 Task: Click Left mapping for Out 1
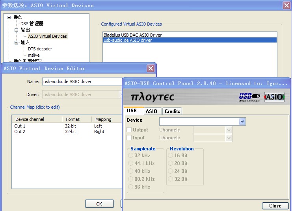click(98, 126)
